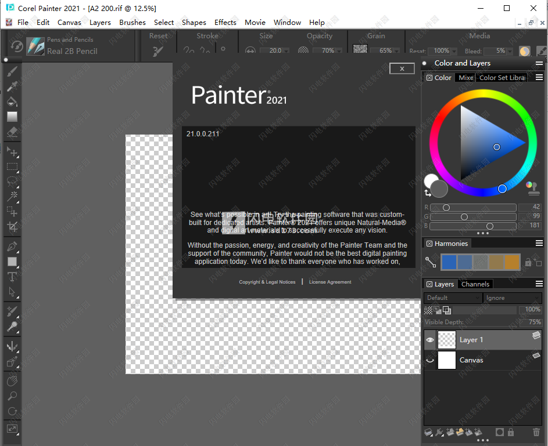Expand the Opacity 70% dropdown
548x446 pixels.
pyautogui.click(x=338, y=51)
